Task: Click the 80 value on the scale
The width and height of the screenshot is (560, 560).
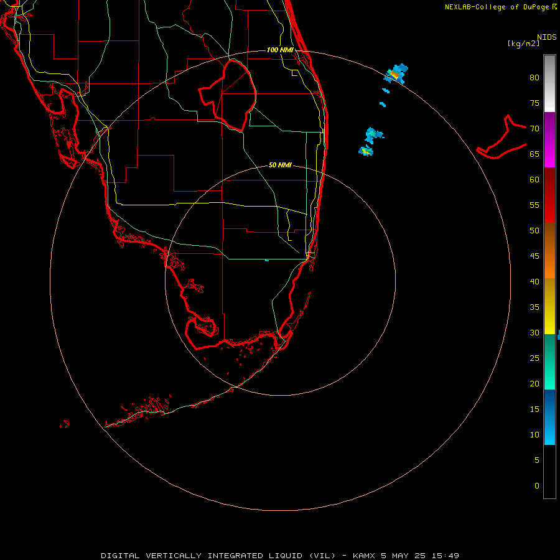Action: coord(534,78)
